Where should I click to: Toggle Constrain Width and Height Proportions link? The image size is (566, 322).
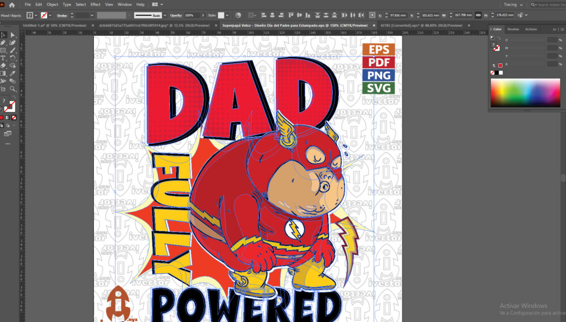478,15
